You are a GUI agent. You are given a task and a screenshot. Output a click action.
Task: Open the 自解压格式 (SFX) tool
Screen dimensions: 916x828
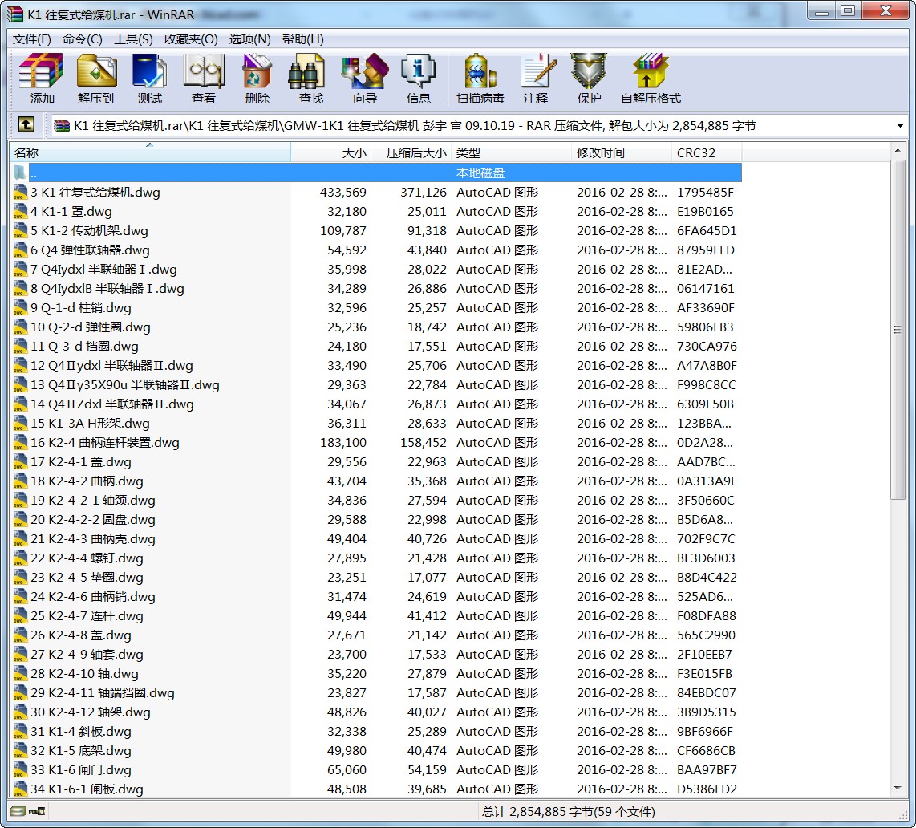click(x=651, y=79)
